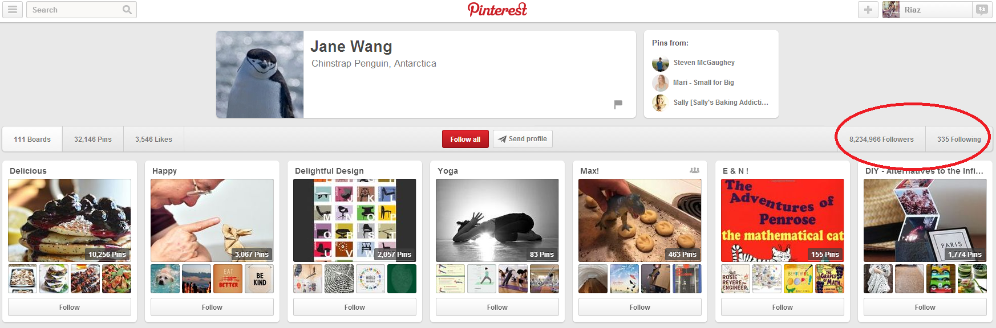Viewport: 996px width, 328px height.
Task: Open the 111 Boards tab
Action: click(x=33, y=139)
